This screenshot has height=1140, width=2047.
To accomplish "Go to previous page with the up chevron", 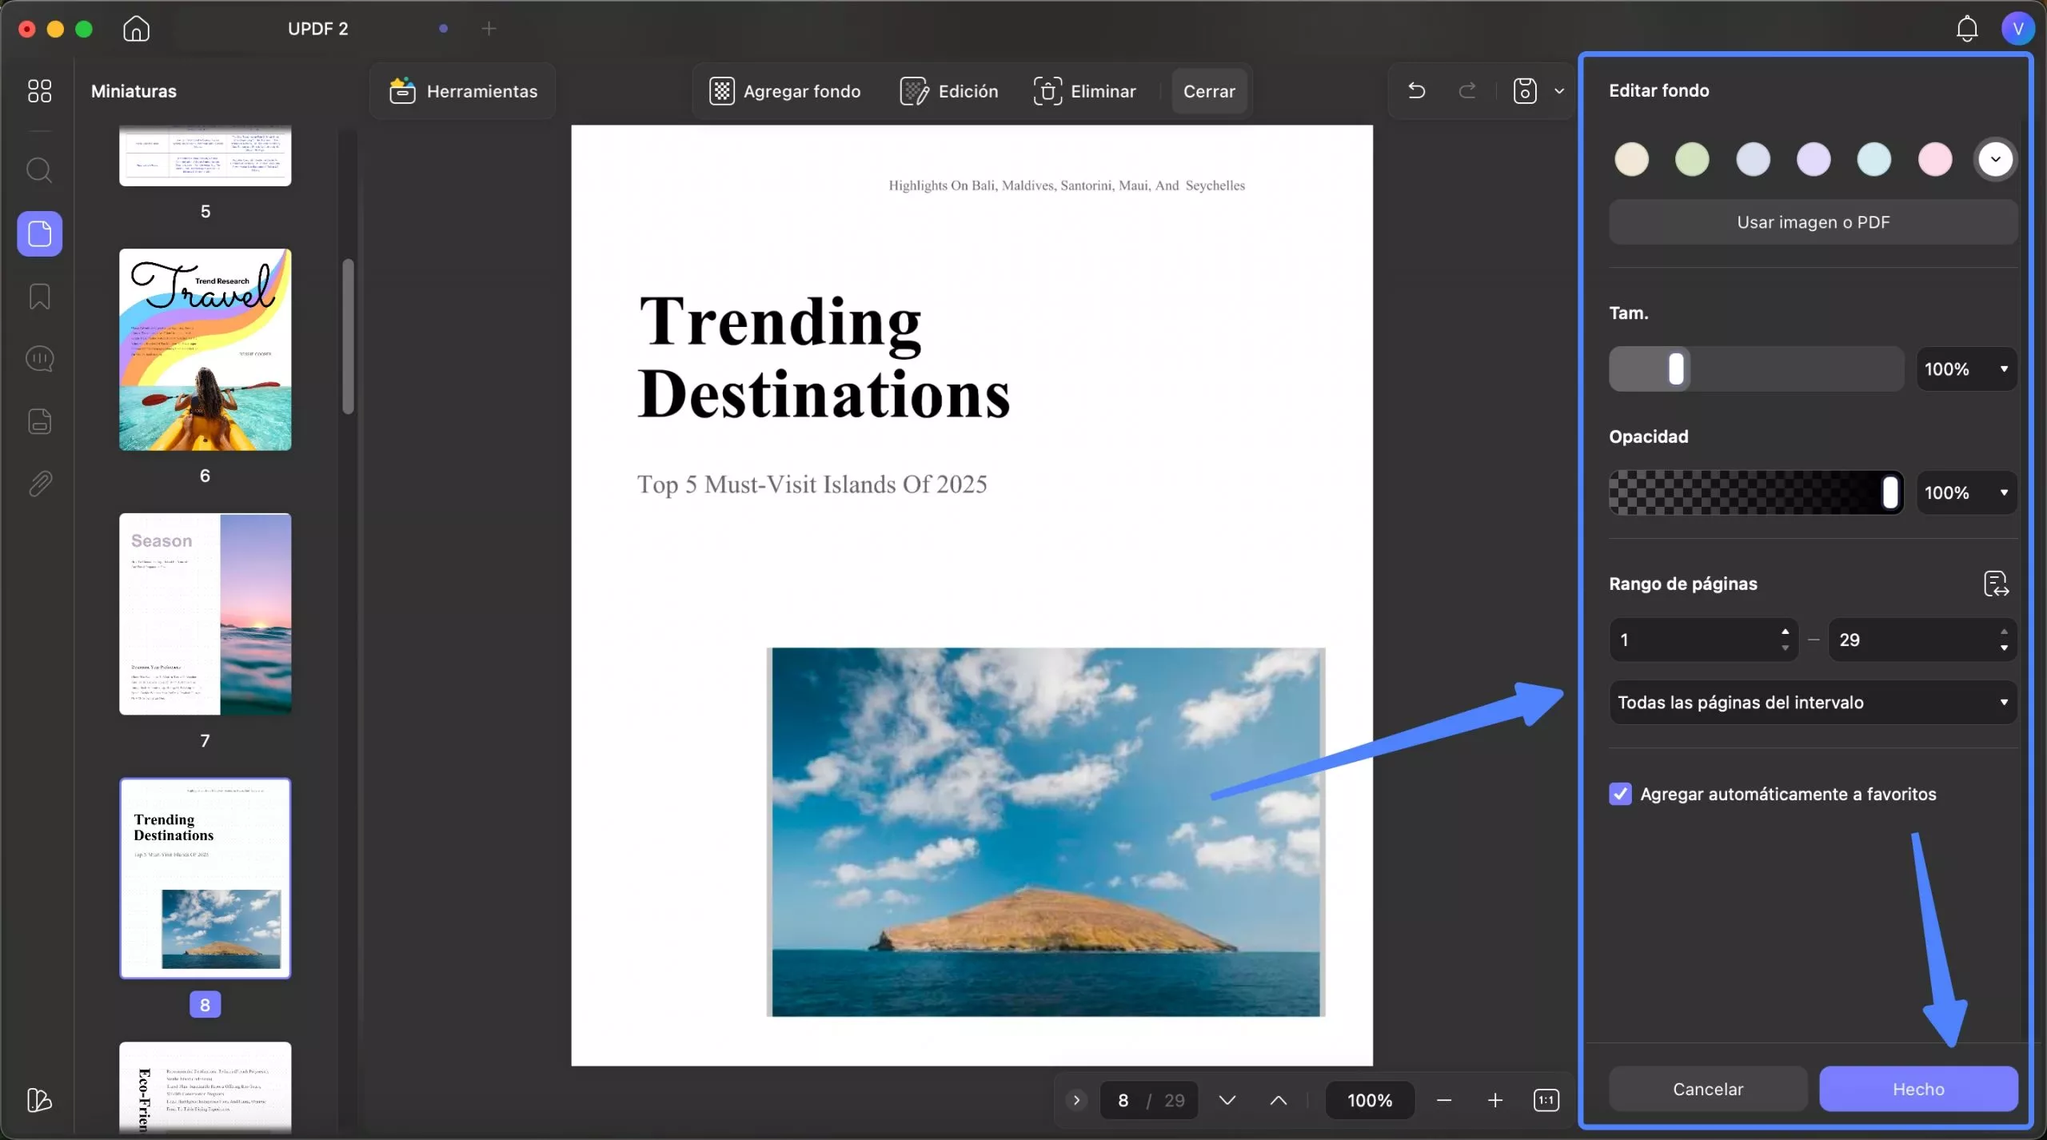I will 1278,1100.
